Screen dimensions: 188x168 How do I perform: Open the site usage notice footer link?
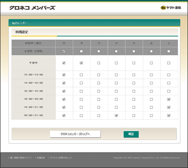(x=61, y=158)
